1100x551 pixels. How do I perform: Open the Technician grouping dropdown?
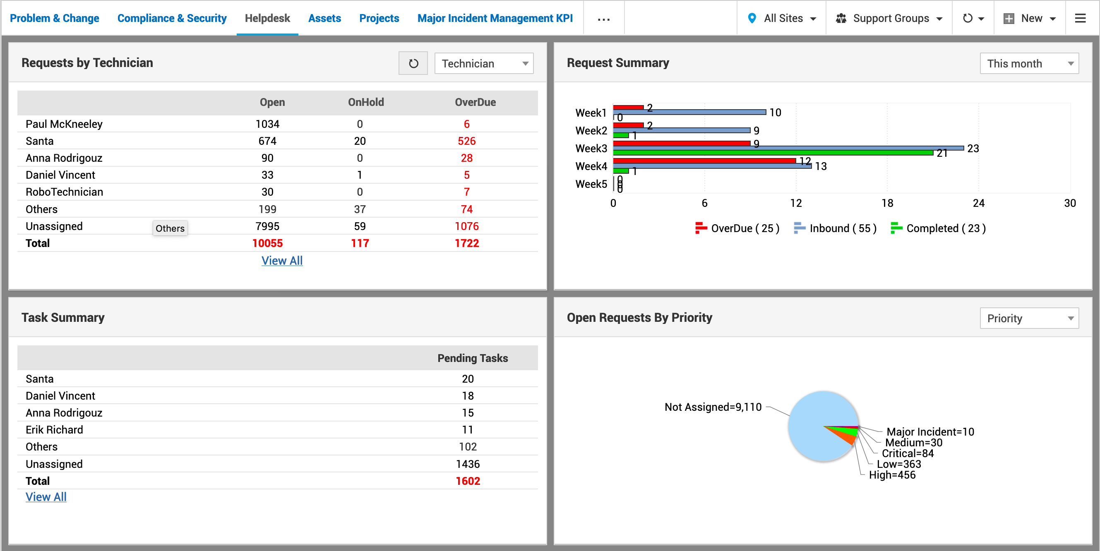(483, 63)
